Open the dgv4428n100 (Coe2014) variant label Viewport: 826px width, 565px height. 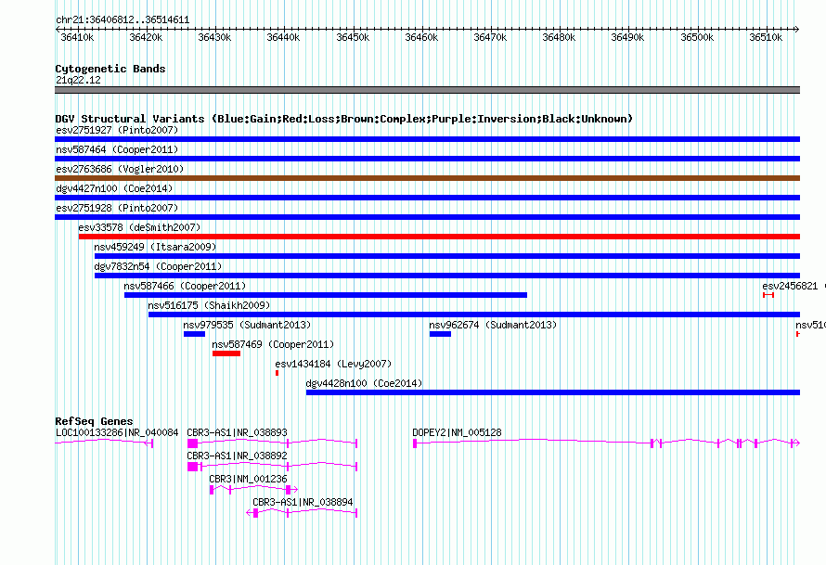point(364,383)
